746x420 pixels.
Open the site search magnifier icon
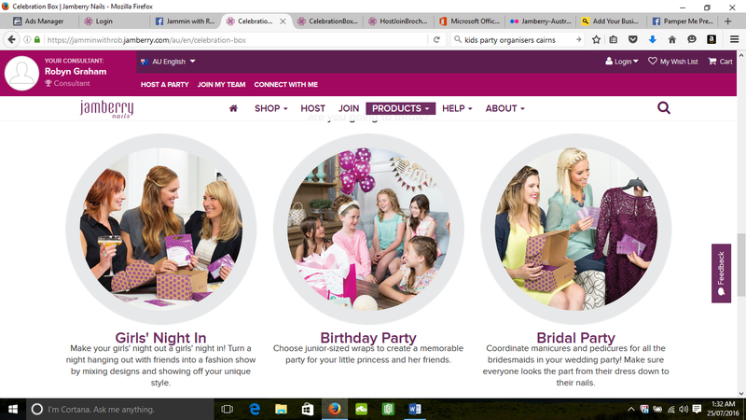tap(664, 107)
